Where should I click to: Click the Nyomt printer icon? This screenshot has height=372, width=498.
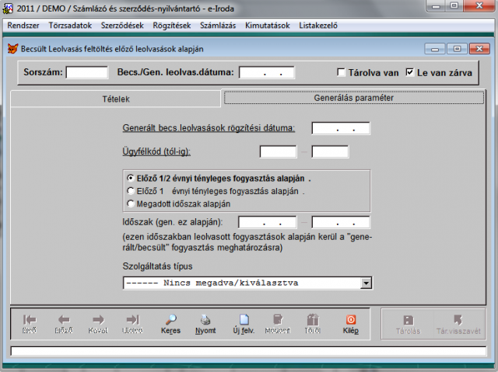tap(205, 319)
